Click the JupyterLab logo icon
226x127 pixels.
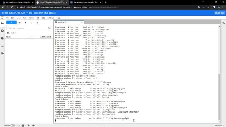coord(2,18)
